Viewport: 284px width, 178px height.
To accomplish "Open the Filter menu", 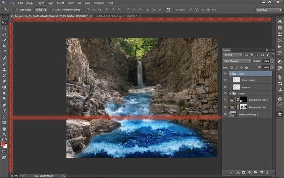I will tap(71, 3).
